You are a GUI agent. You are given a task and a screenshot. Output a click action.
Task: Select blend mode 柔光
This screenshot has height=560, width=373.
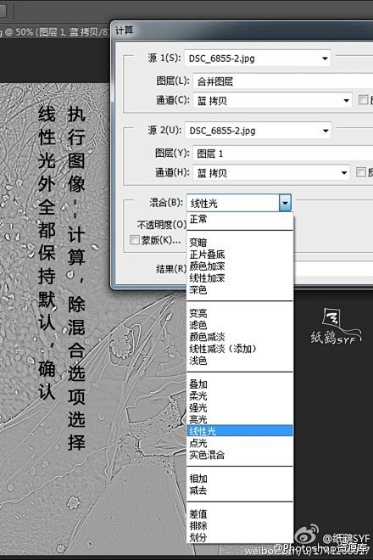pyautogui.click(x=240, y=395)
